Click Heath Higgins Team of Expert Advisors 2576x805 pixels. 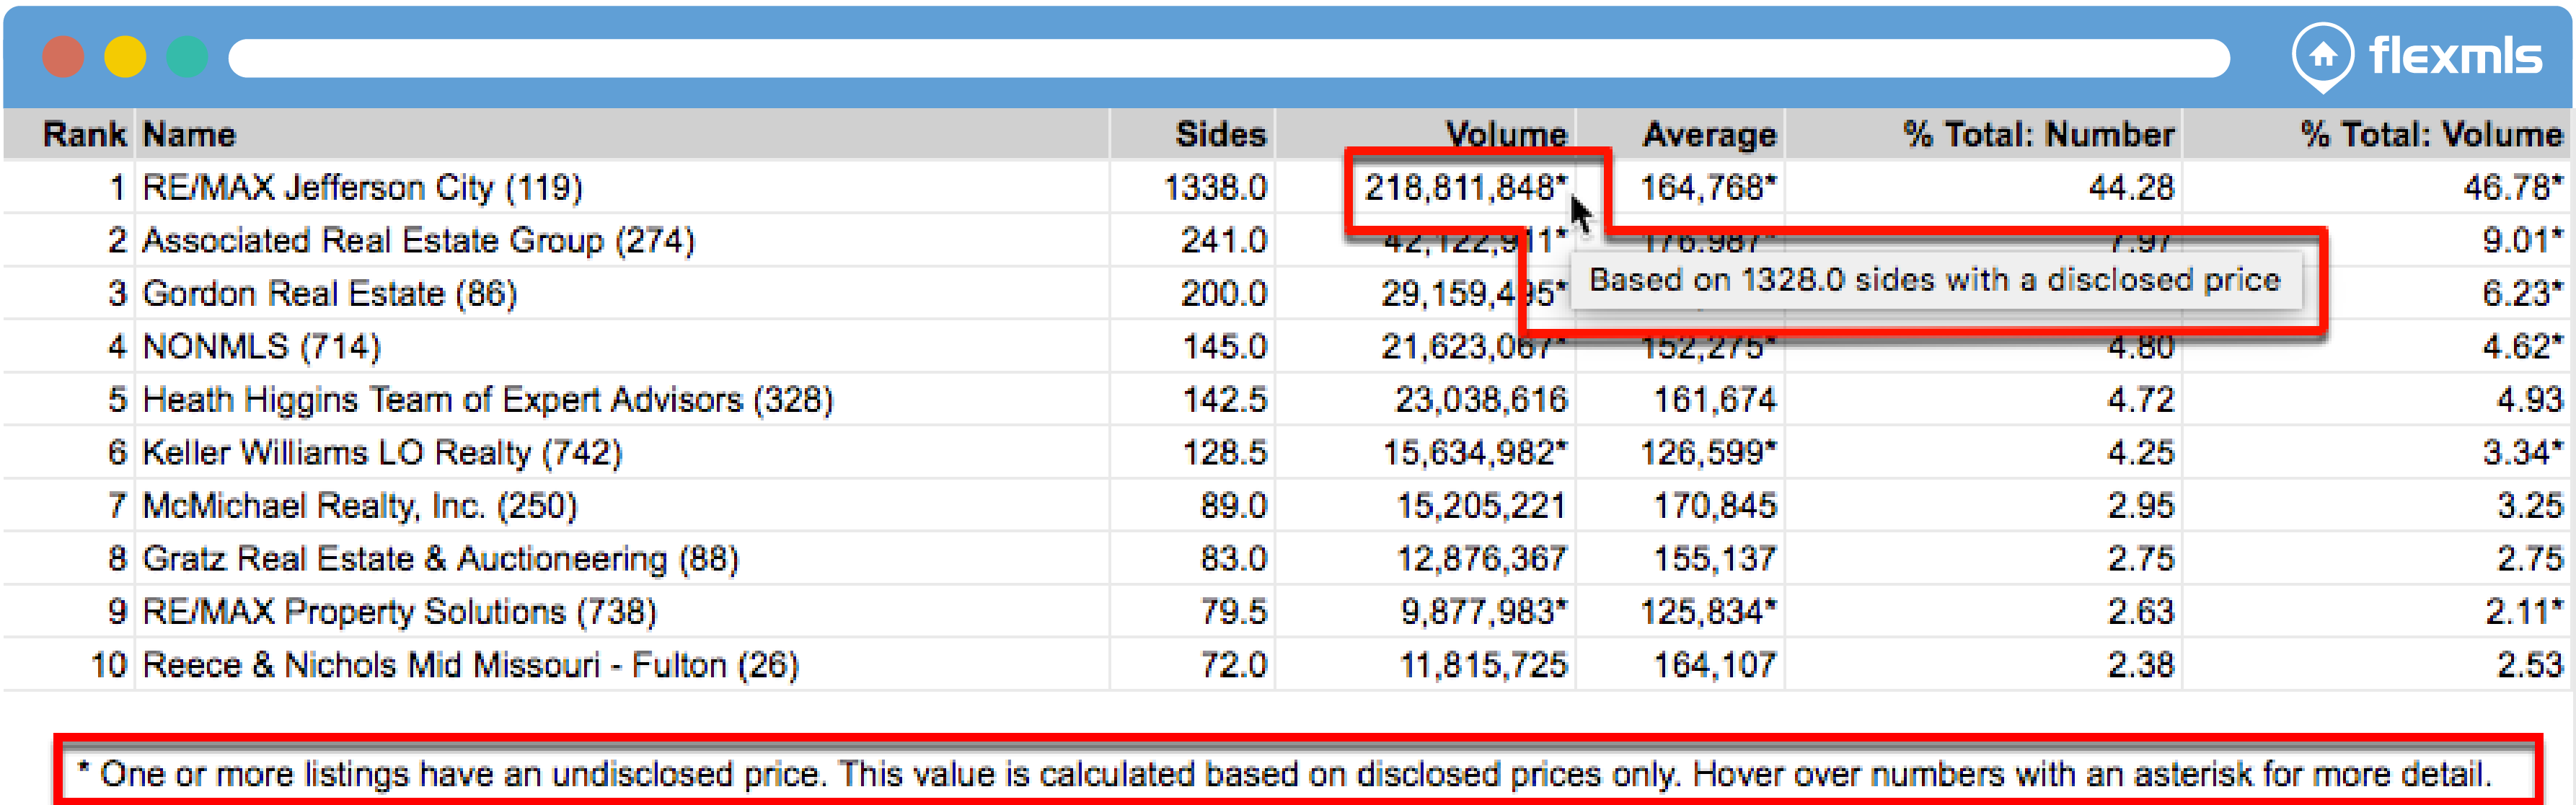(487, 399)
